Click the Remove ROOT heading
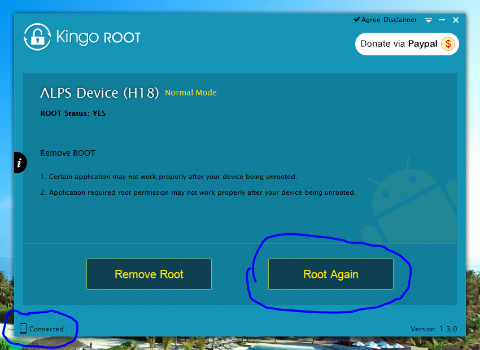This screenshot has height=350, width=480. pos(68,153)
